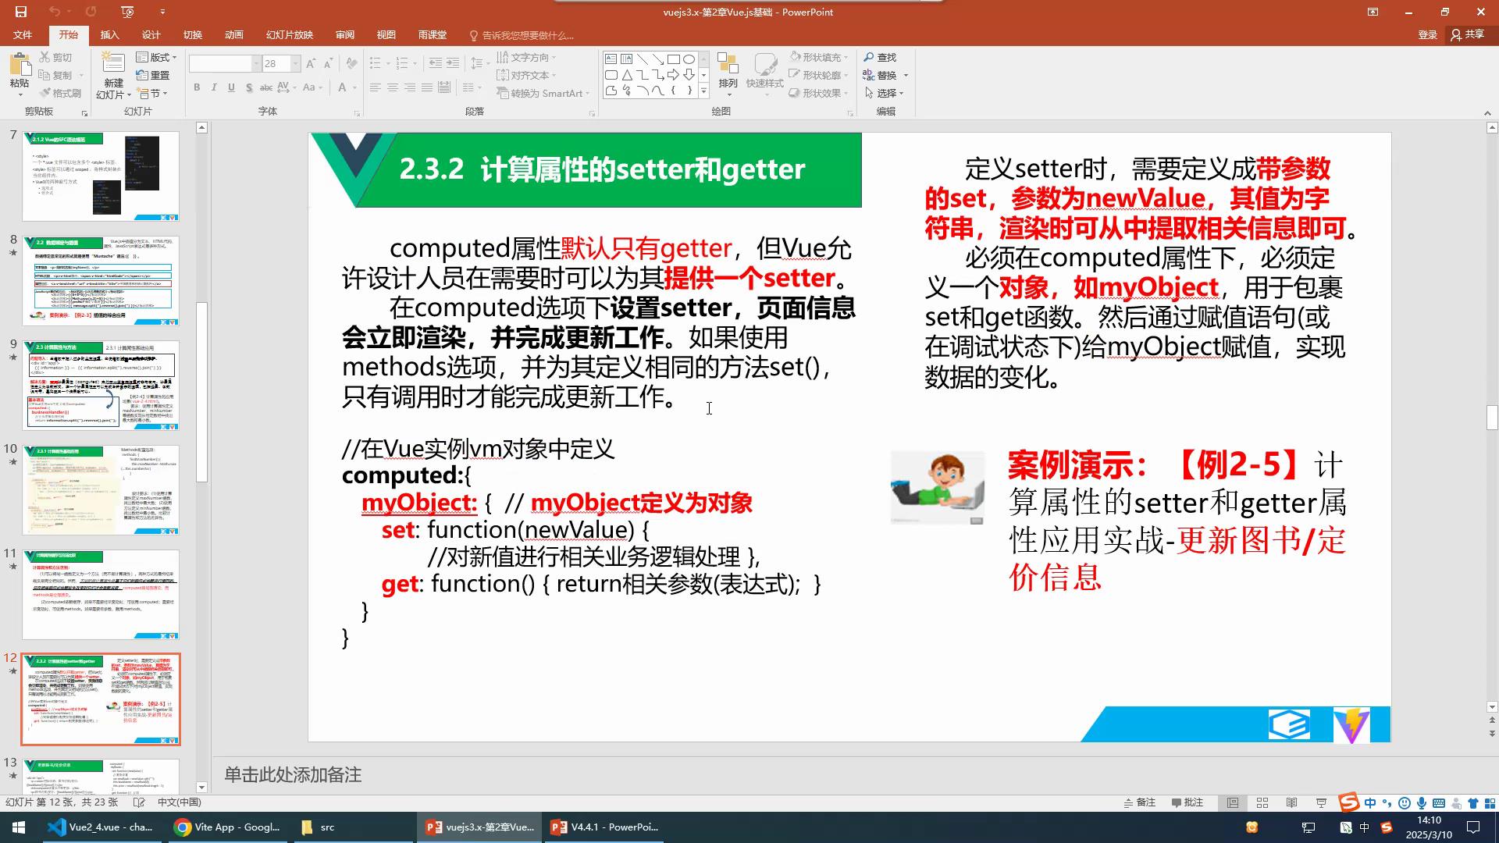
Task: Click the Find (查找) magnifier icon
Action: click(869, 57)
